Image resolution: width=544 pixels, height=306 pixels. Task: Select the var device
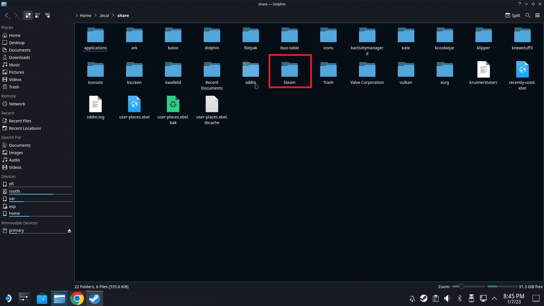click(36, 199)
